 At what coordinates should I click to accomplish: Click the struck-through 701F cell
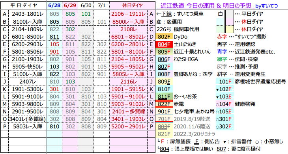[x=164, y=119]
